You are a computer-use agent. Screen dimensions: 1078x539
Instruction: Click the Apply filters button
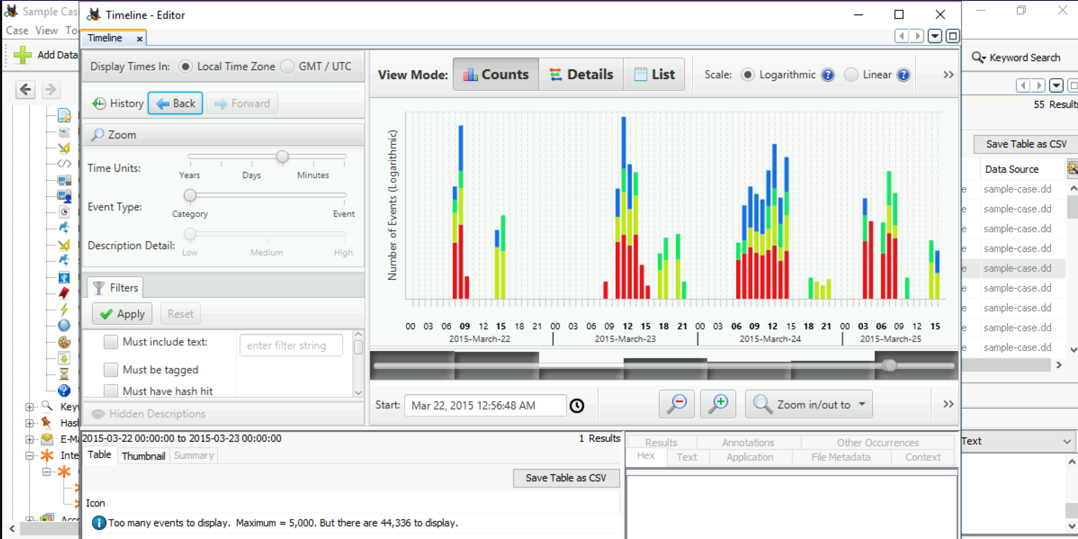(x=122, y=314)
